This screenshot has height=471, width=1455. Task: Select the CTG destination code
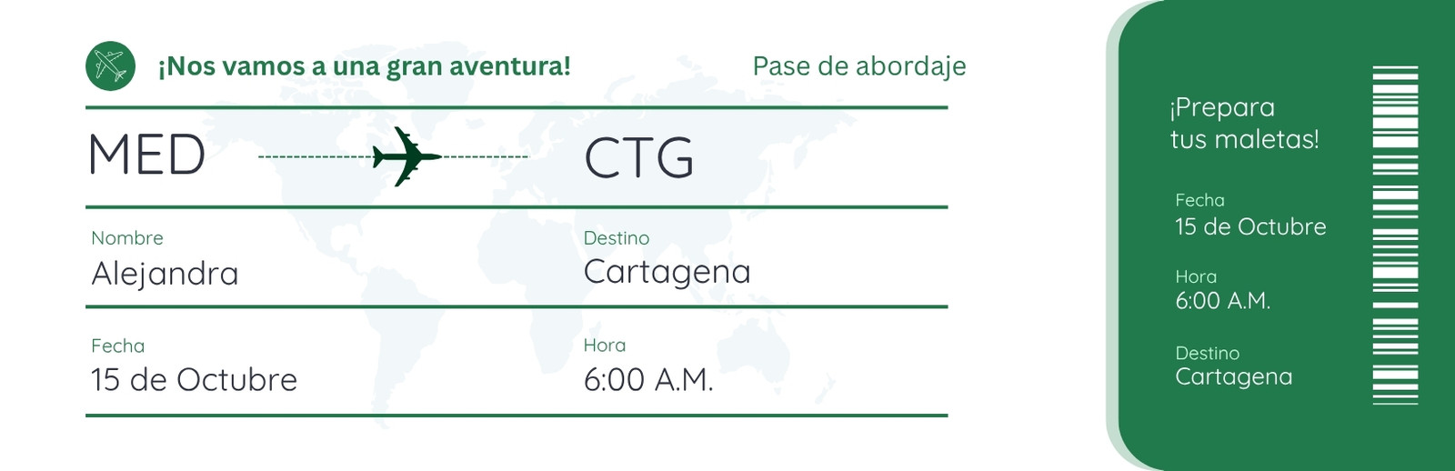638,158
